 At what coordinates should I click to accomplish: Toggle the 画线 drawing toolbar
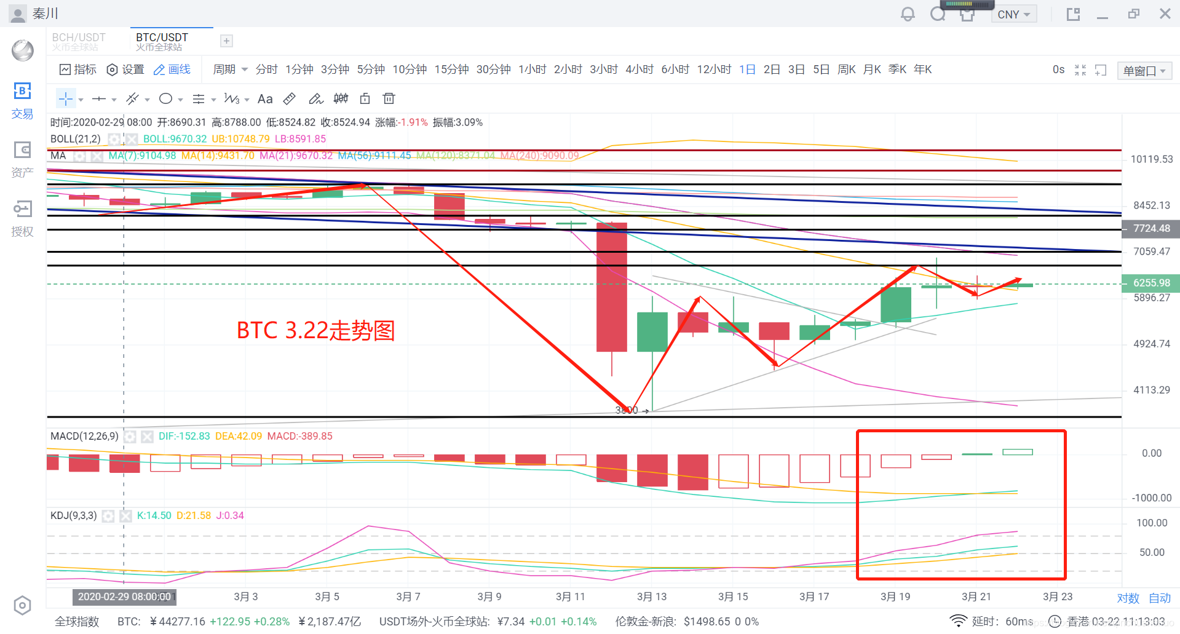coord(172,69)
